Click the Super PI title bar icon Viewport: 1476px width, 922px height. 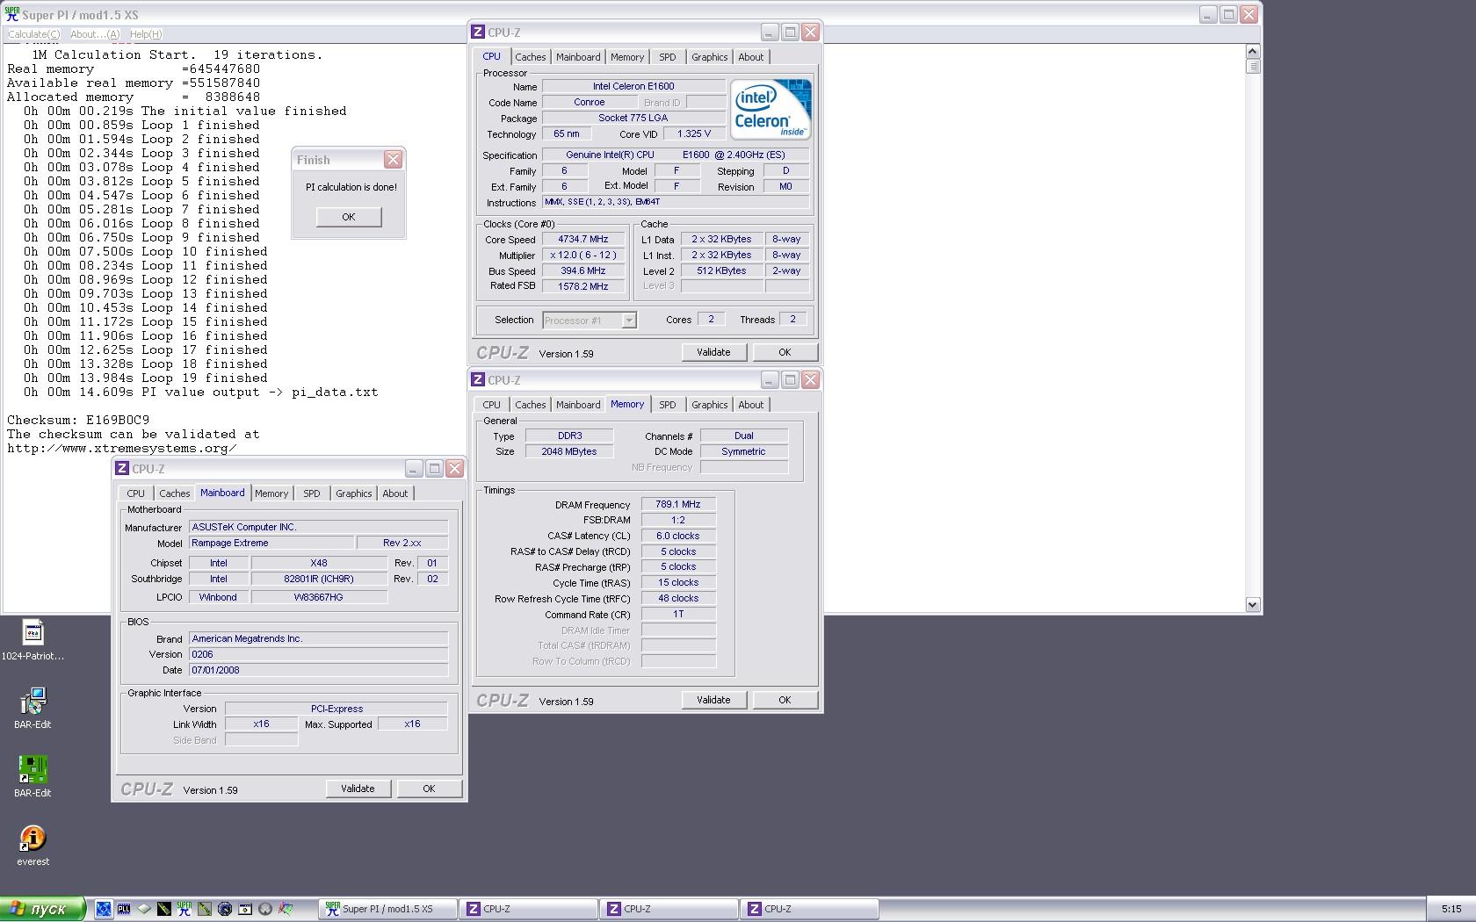pyautogui.click(x=12, y=14)
